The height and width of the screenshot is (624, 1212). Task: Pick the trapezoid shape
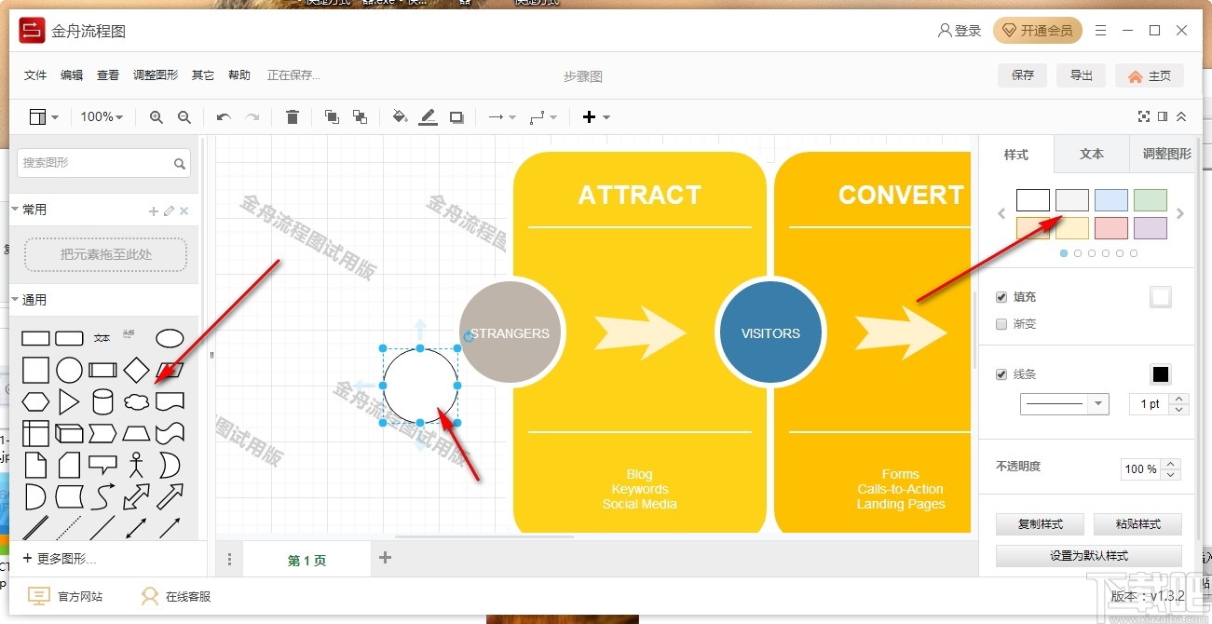[136, 433]
